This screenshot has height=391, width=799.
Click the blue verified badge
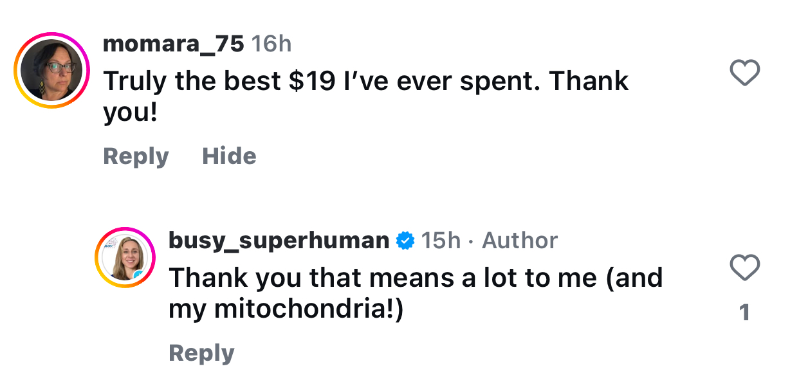(x=405, y=241)
